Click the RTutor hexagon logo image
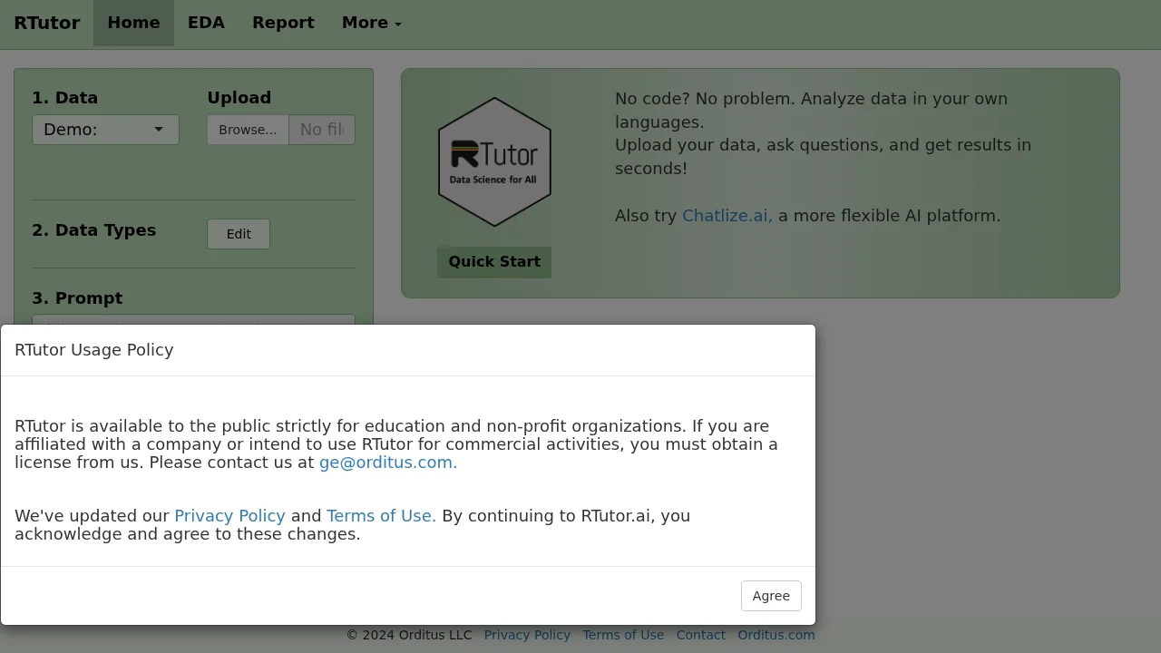Screen dimensions: 1161x653 (494, 161)
